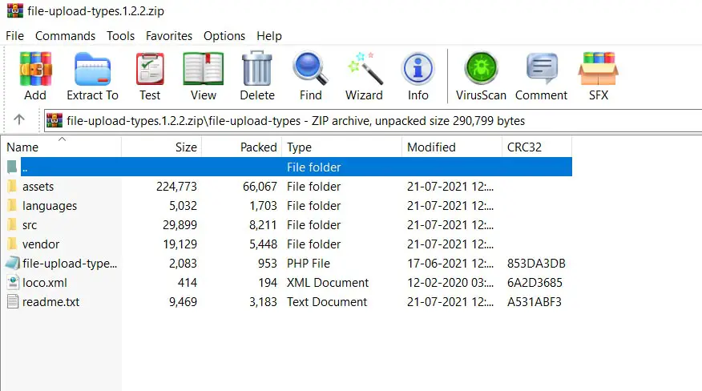The image size is (702, 391).
Task: Open the File menu
Action: pos(14,36)
